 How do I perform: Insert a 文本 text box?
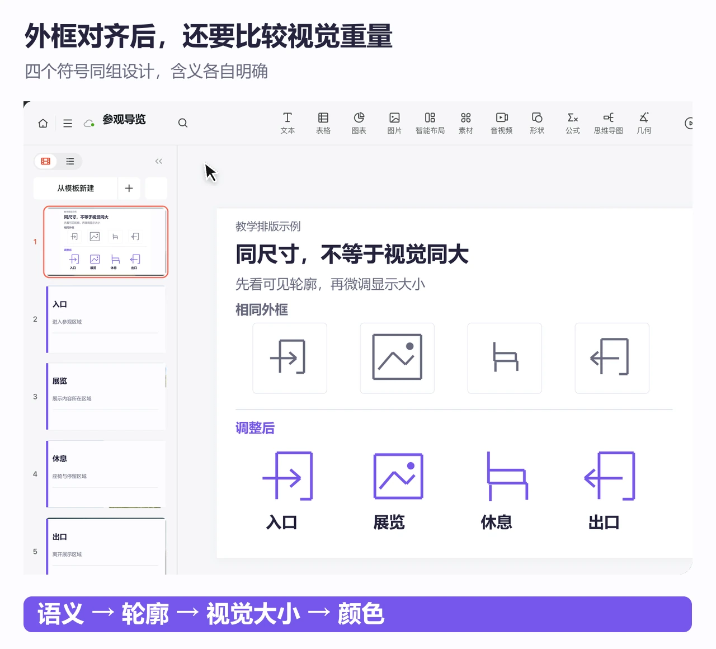(x=288, y=123)
